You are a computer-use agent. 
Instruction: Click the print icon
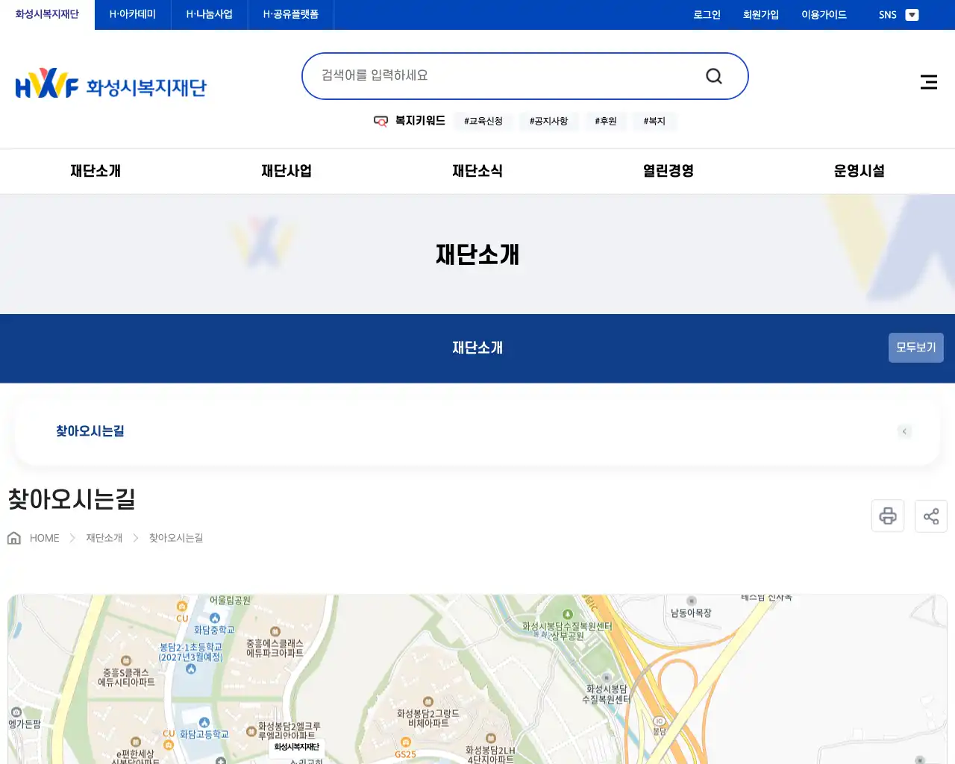point(887,516)
